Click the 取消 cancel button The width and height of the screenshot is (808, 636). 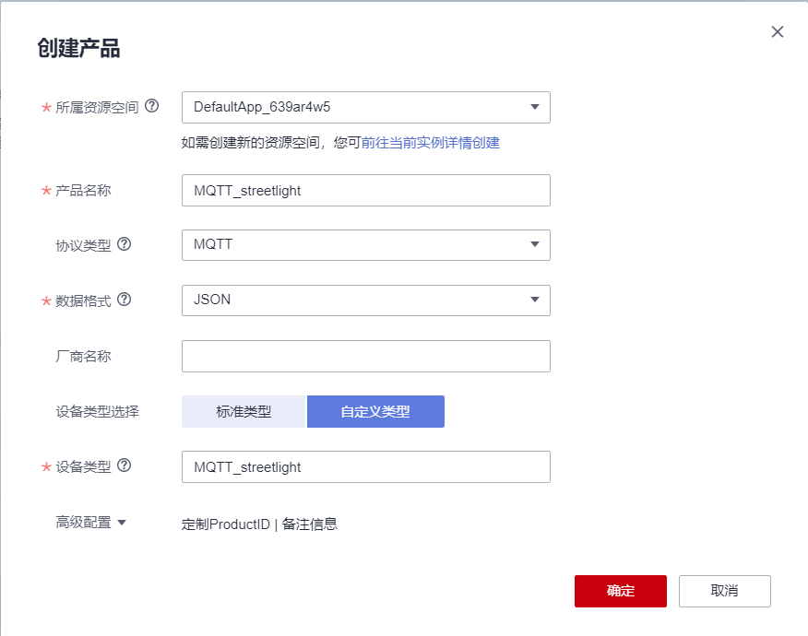click(724, 591)
